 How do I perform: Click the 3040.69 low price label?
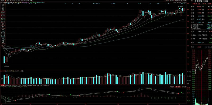[x=7, y=66]
